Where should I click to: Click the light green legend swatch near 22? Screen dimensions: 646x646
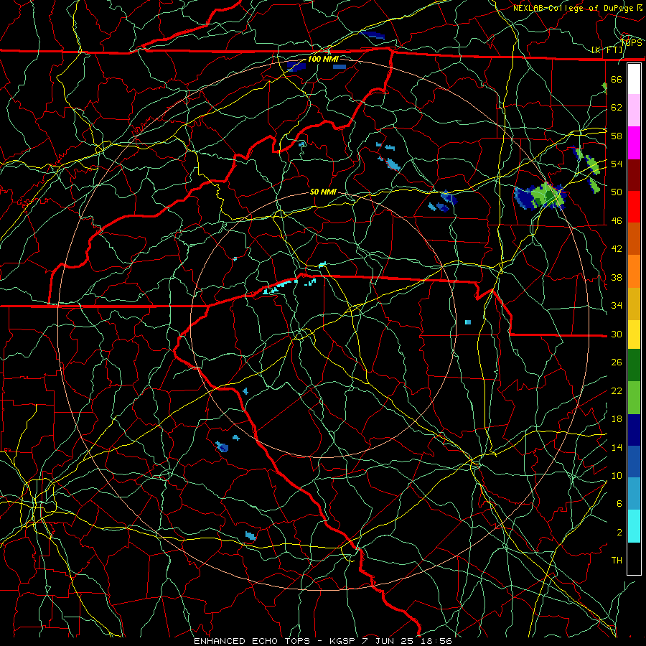634,398
